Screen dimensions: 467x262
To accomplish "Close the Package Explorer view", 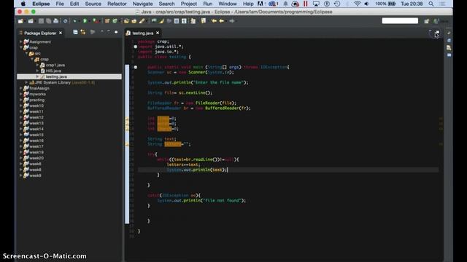I will [61, 33].
